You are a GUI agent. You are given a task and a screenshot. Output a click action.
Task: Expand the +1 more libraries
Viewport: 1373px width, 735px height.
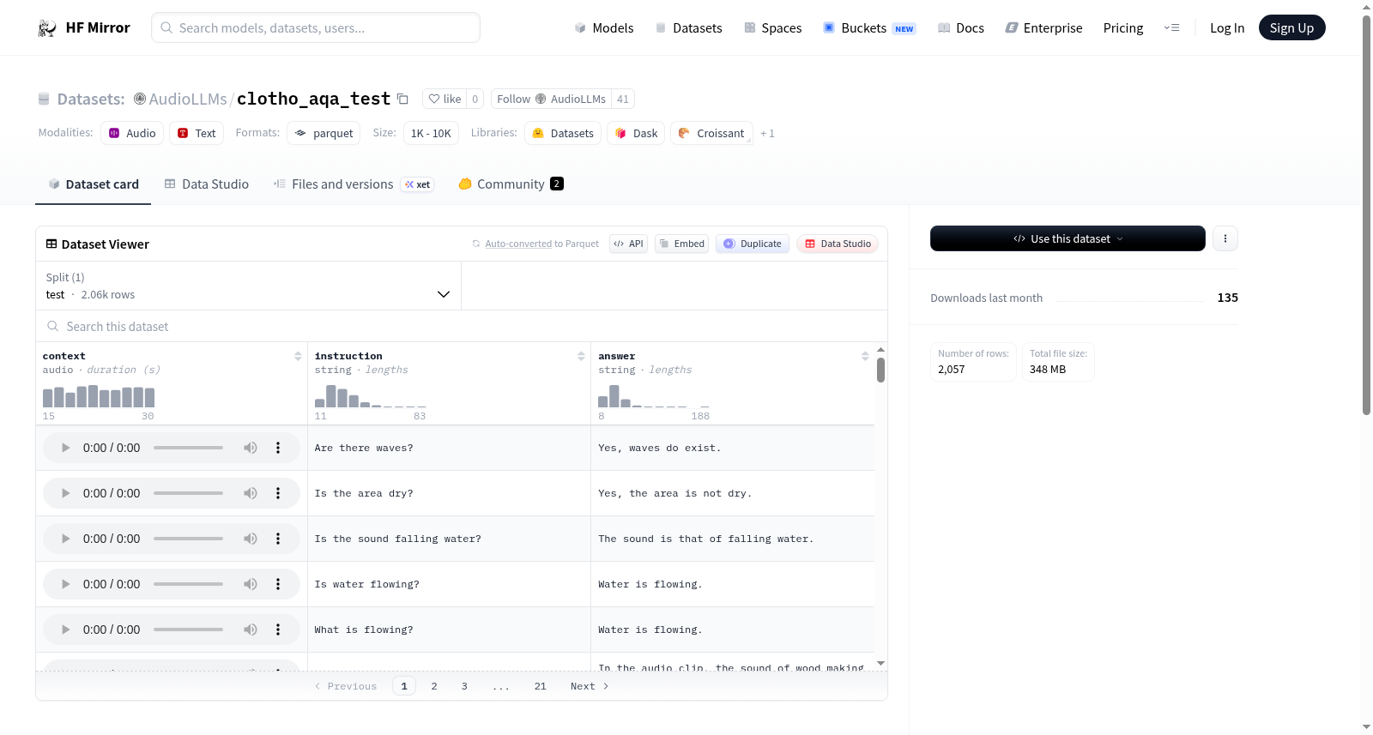tap(767, 133)
